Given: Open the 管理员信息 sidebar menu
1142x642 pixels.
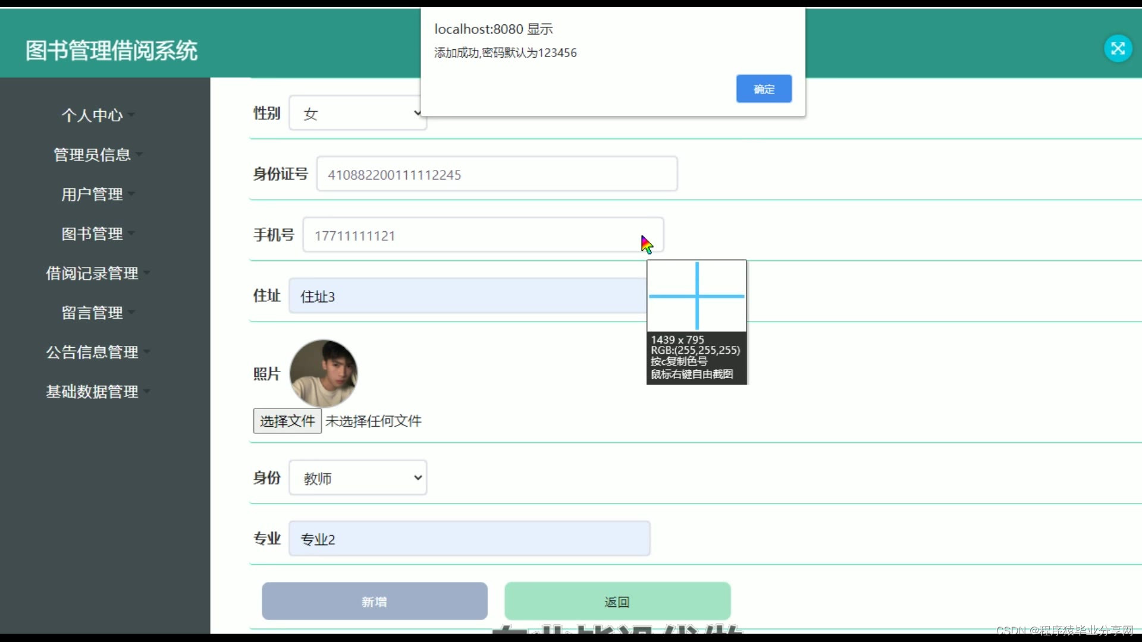Looking at the screenshot, I should (92, 155).
